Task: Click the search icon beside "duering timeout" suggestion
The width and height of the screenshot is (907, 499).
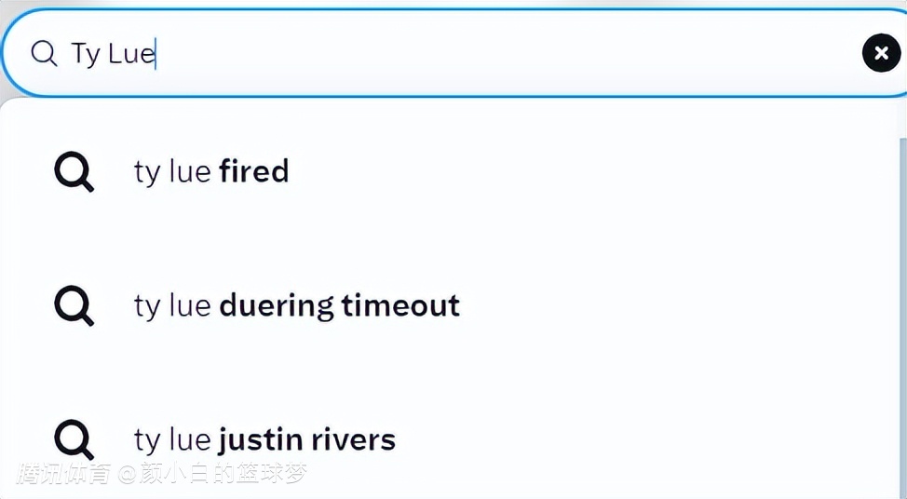Action: [x=74, y=305]
